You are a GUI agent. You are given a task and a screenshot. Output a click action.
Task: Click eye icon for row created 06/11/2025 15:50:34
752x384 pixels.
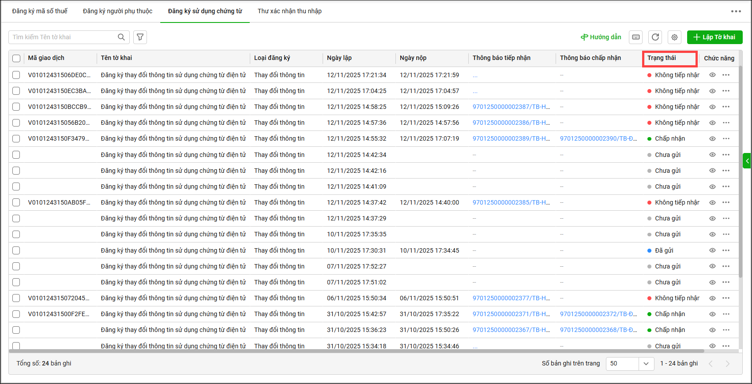coord(712,298)
